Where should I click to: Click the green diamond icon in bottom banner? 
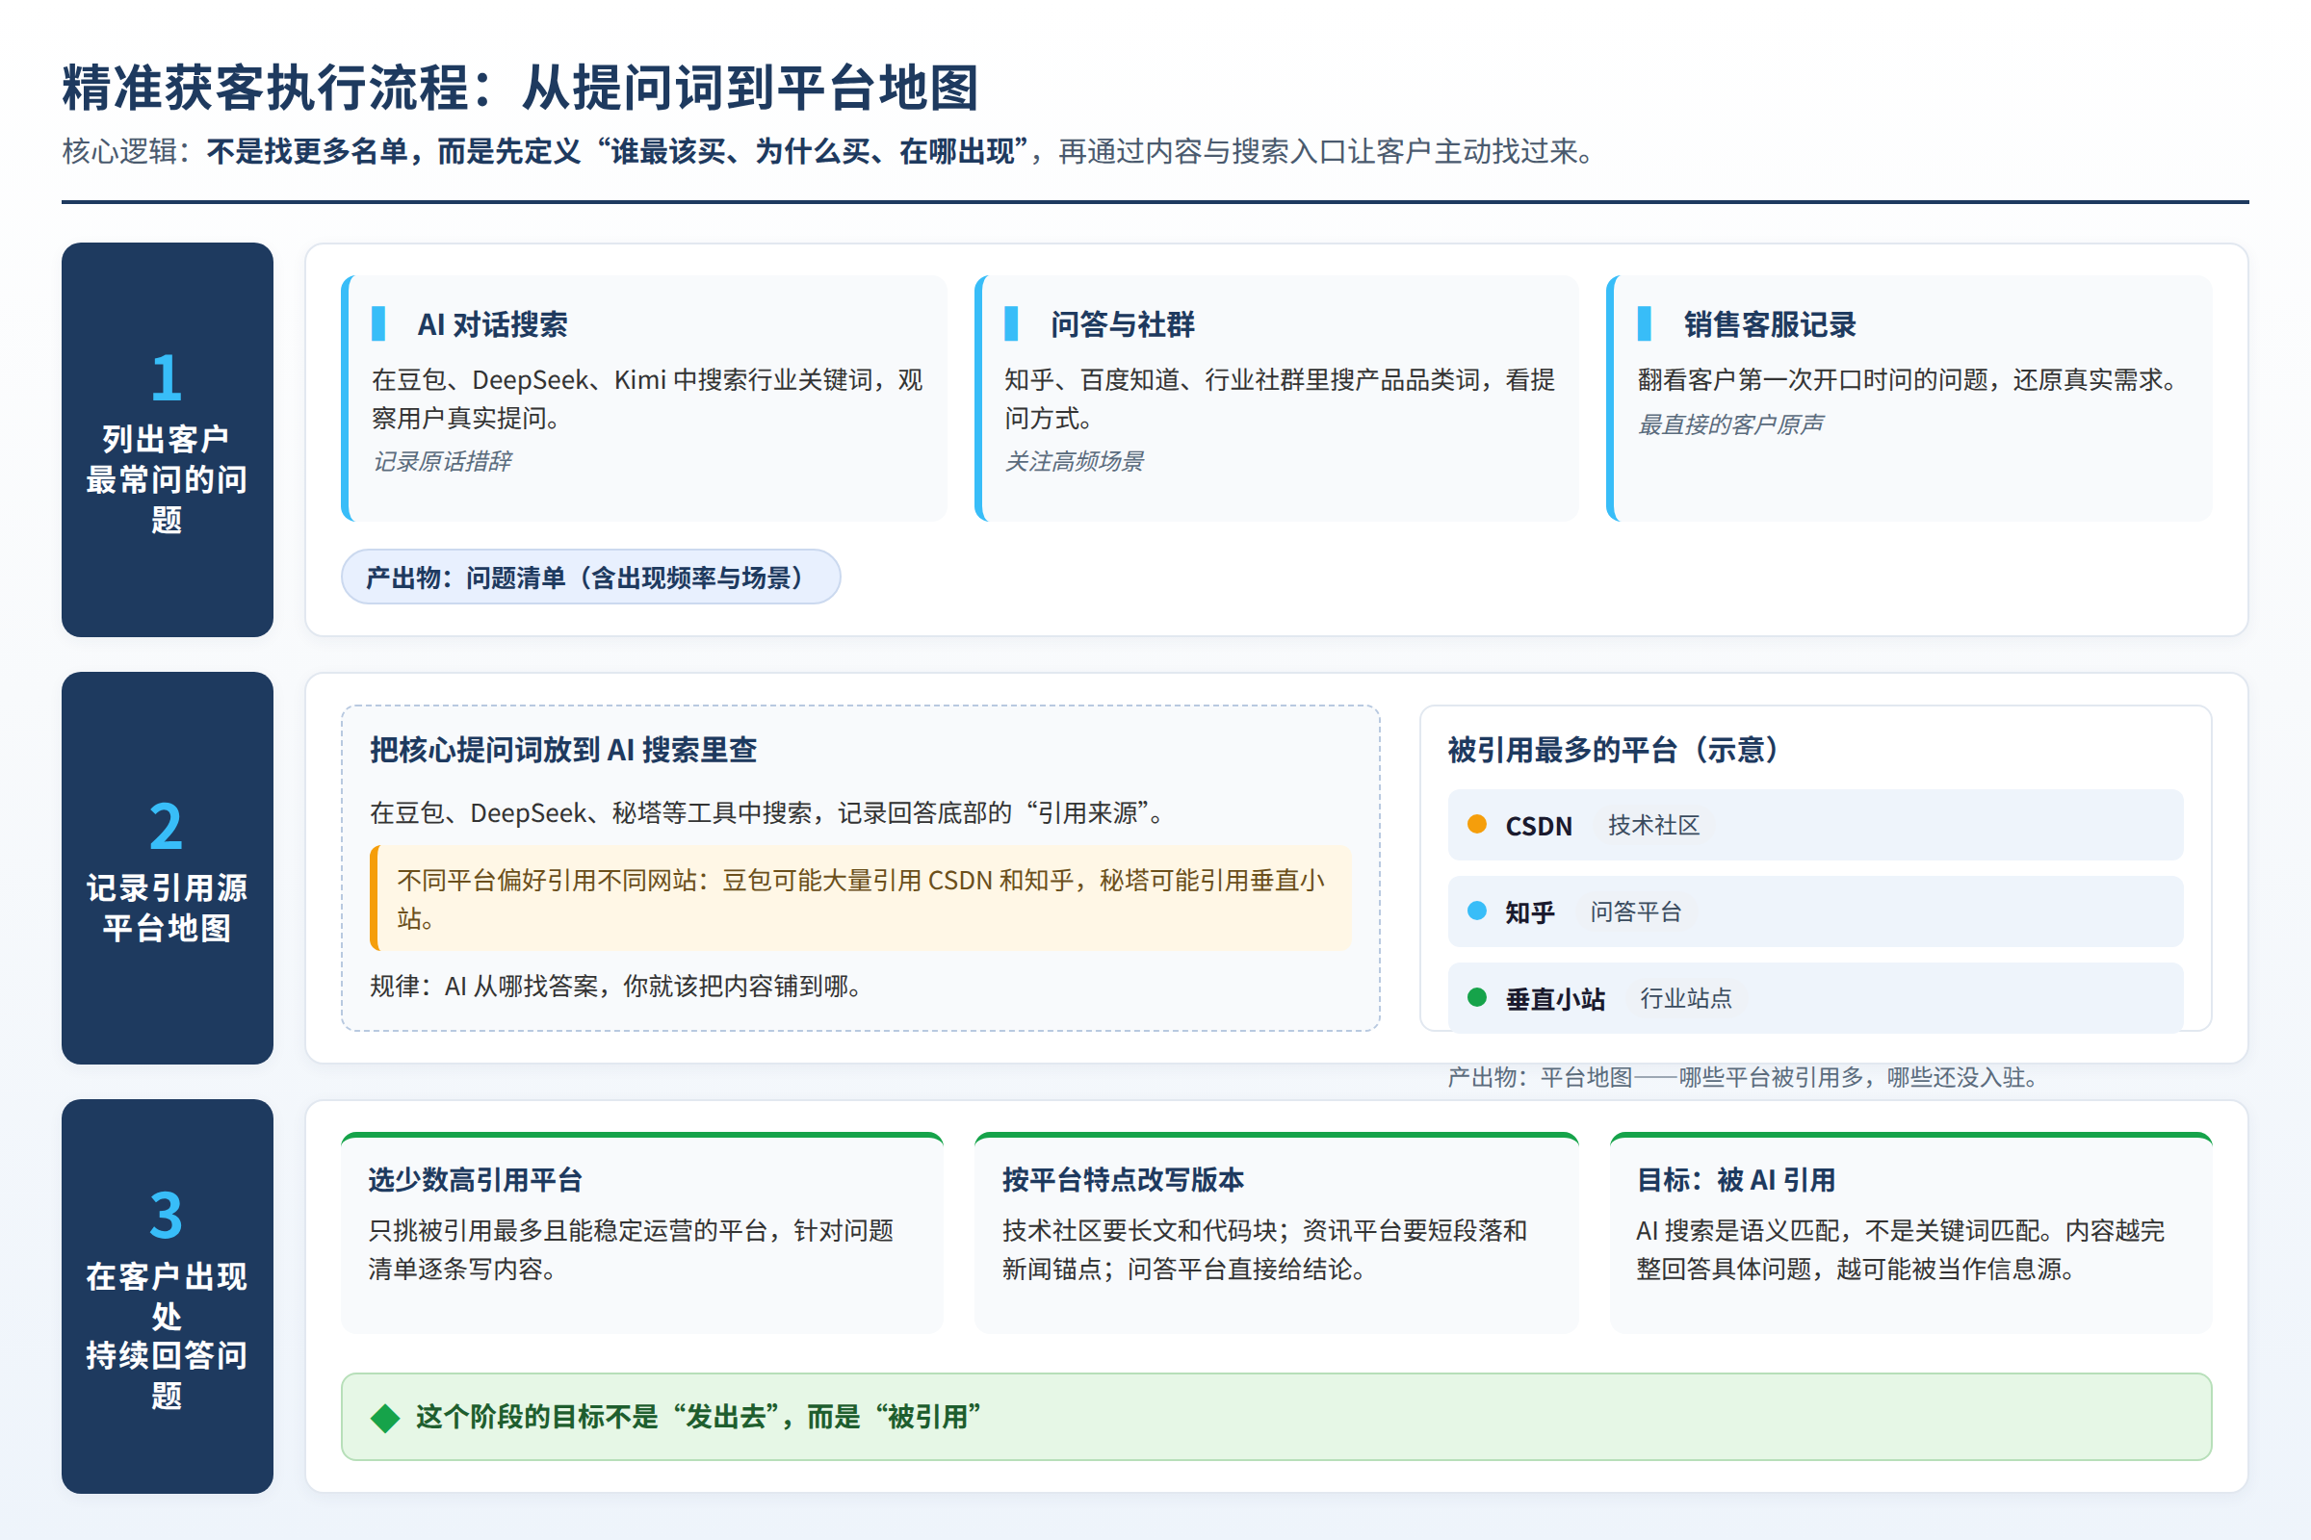tap(385, 1417)
